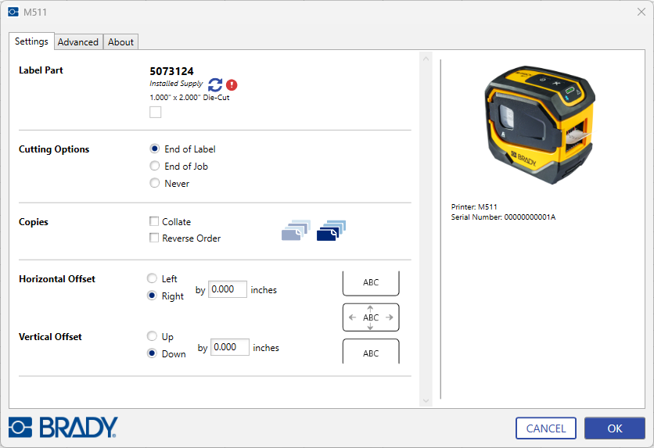Screen dimensions: 654x448
Task: Click the dark-blue collated copies icon
Action: point(331,230)
